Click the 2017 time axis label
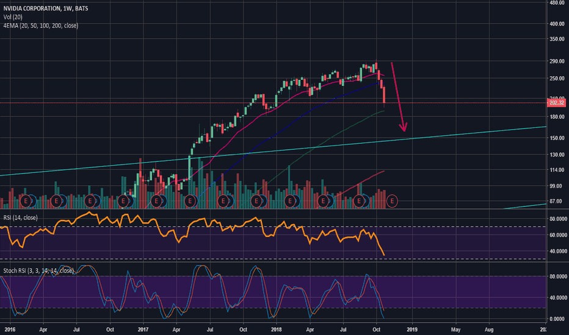The width and height of the screenshot is (569, 335). (x=143, y=329)
